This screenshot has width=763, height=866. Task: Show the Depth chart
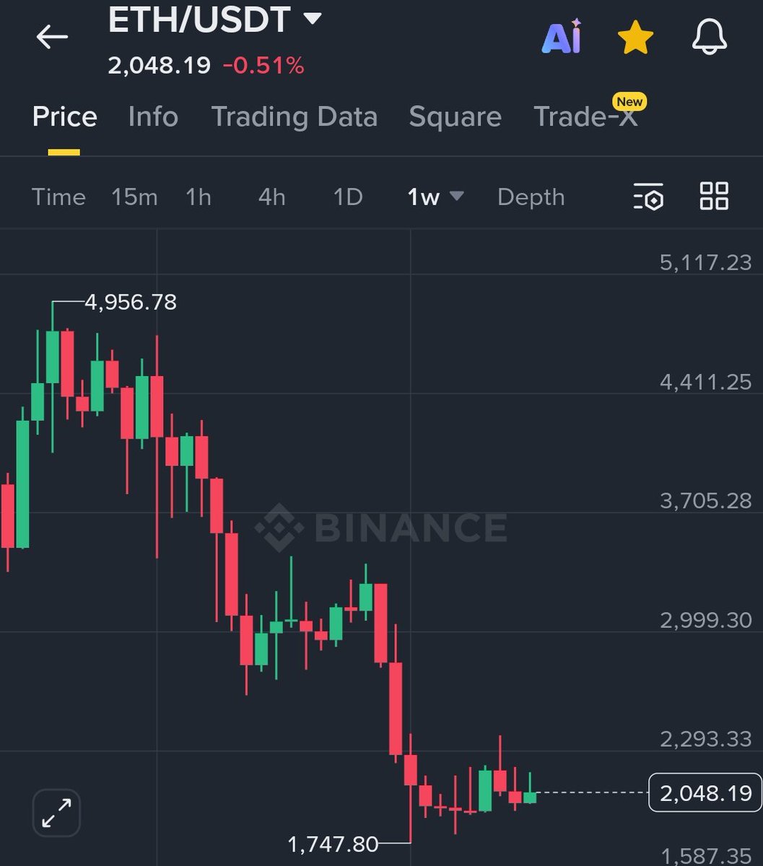click(531, 197)
